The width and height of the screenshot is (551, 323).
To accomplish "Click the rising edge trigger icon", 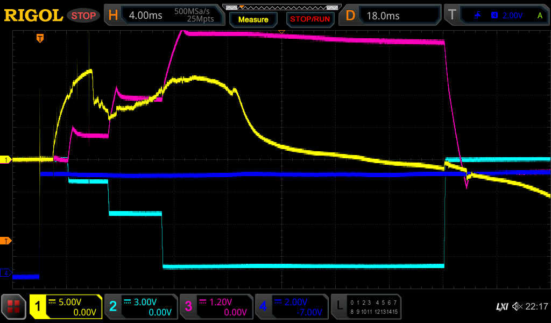I will pos(477,16).
